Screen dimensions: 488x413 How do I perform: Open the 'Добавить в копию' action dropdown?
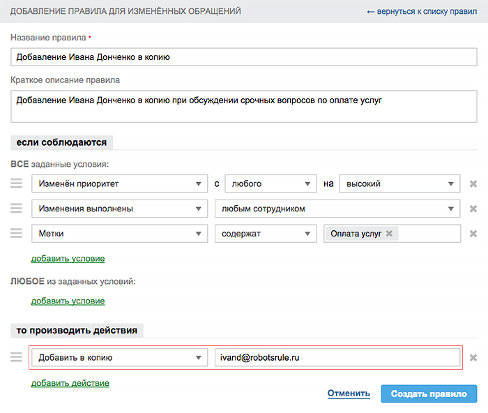coord(119,358)
